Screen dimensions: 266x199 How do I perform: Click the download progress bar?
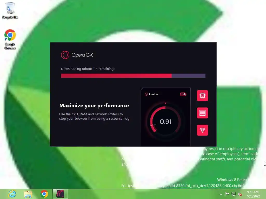133,75
